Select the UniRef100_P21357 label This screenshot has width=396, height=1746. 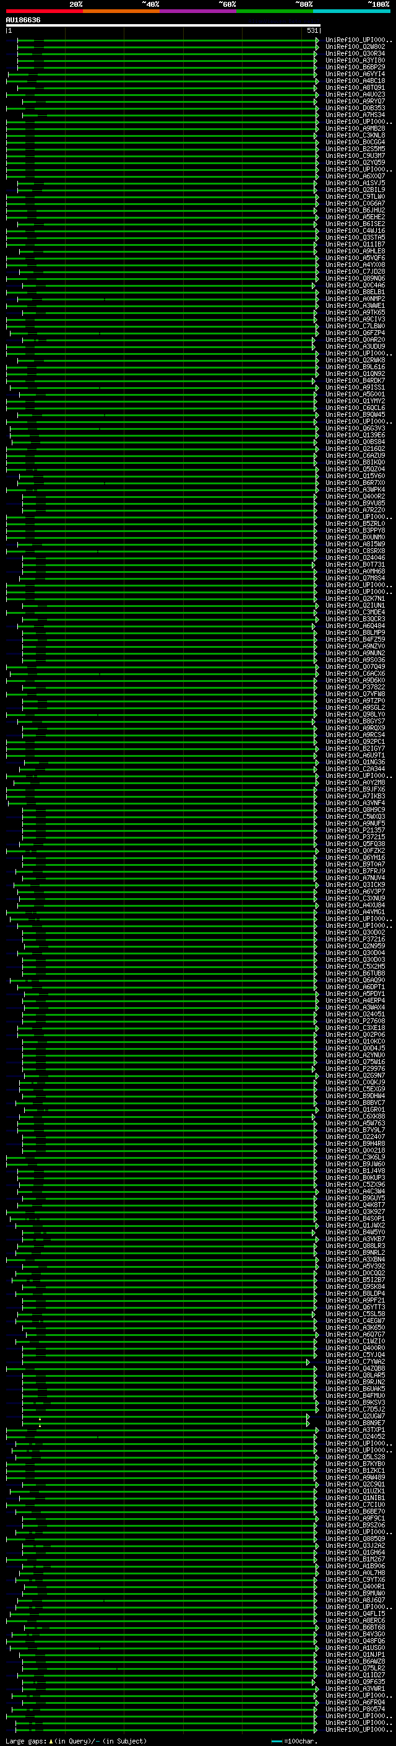click(355, 829)
